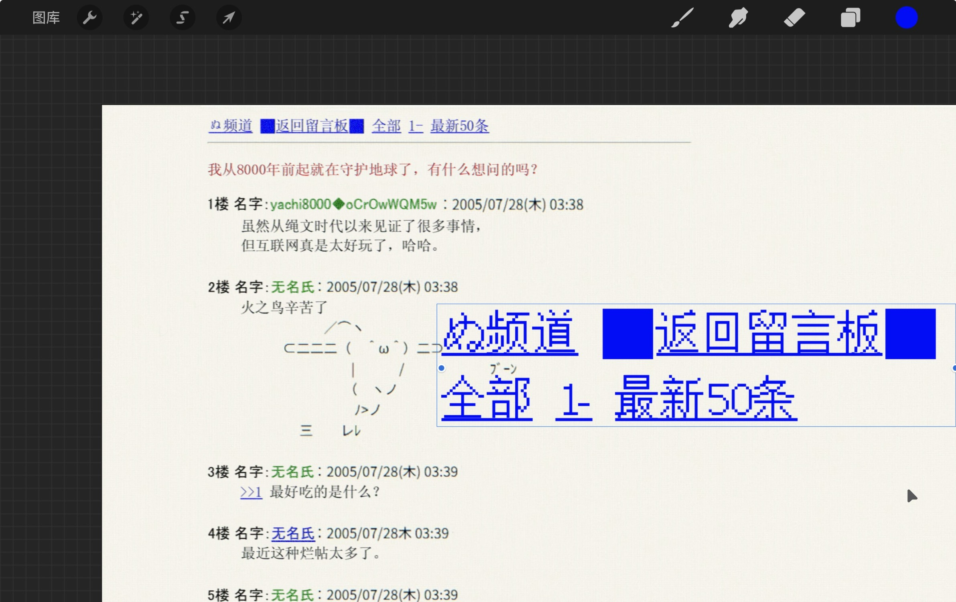Screen dimensions: 956x602
Task: Activate the arrow Transform tool
Action: pyautogui.click(x=229, y=18)
